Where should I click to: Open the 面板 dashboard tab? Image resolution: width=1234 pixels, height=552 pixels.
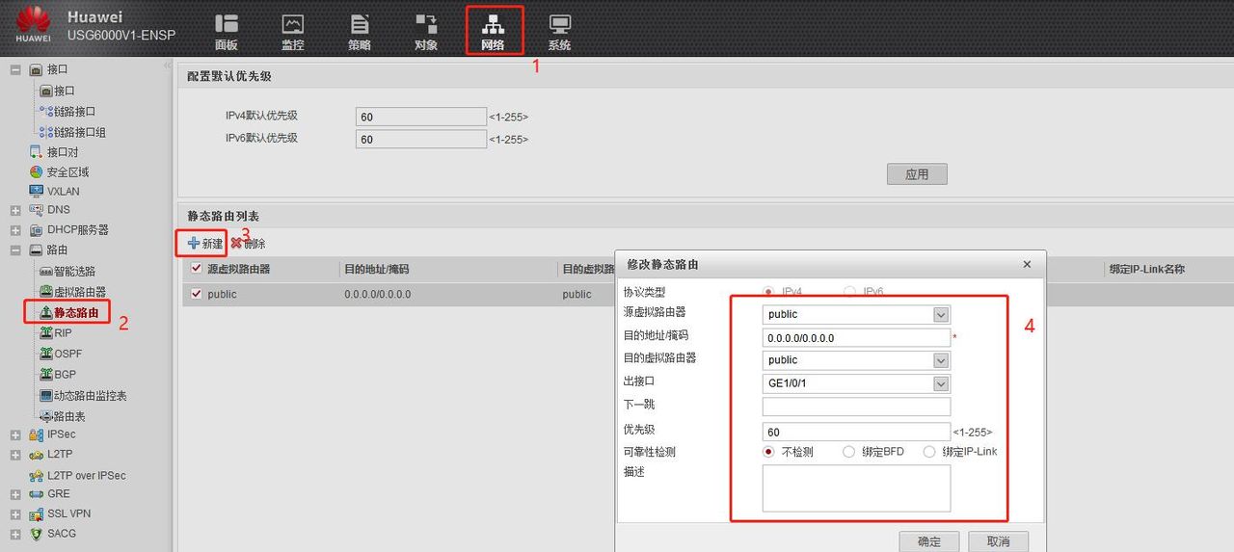[x=227, y=32]
